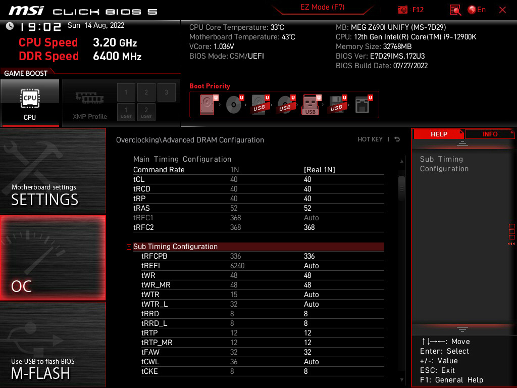Edit the tWR_MR value 48
Viewport: 517px width, 388px height.
coord(307,285)
